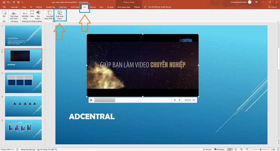This screenshot has height=151, width=280.
Task: Open the Định dạng video tab
Action: coord(124,7)
